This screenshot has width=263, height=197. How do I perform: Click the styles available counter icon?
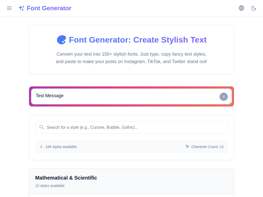tap(41, 146)
